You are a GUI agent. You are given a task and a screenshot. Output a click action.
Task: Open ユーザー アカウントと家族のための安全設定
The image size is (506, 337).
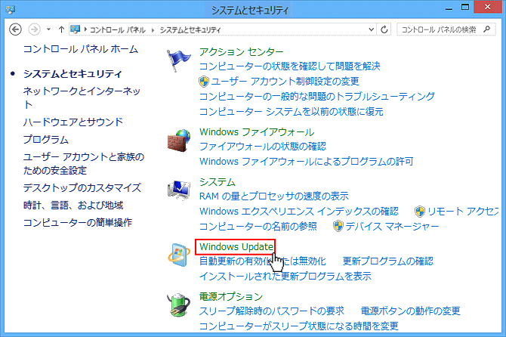click(x=84, y=164)
